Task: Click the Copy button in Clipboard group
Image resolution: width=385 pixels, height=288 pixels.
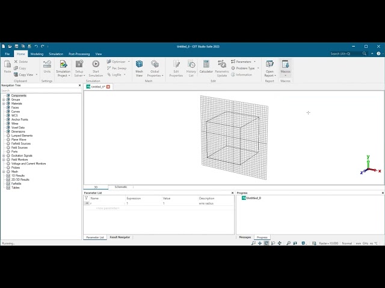Action: (x=20, y=68)
